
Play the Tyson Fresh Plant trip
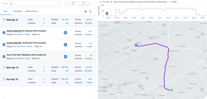[65, 57]
